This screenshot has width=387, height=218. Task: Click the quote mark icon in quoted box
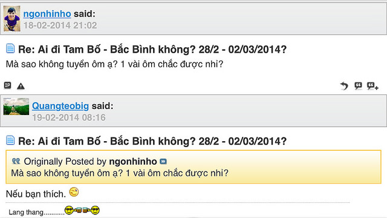coord(16,162)
